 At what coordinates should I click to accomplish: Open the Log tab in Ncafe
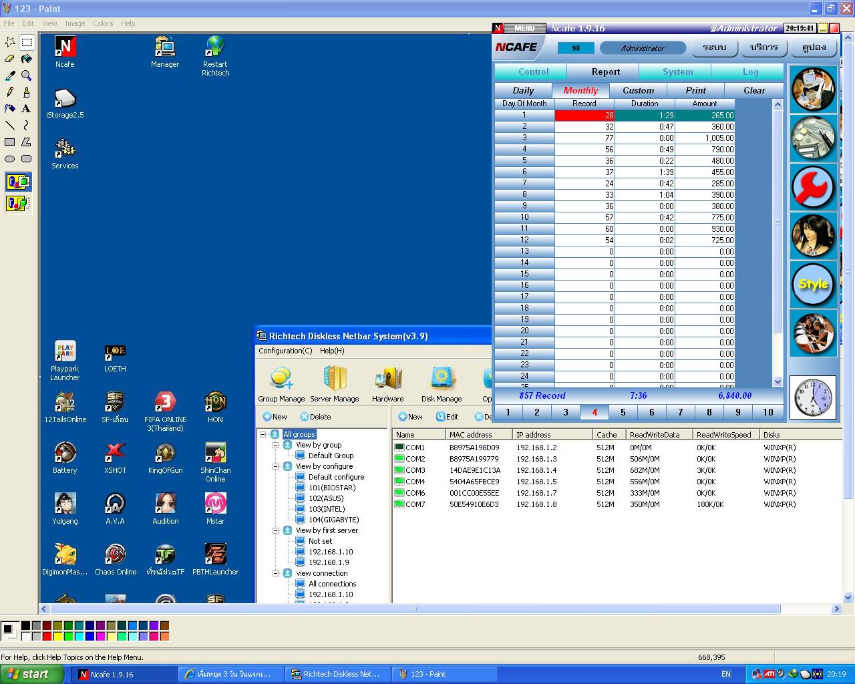coord(750,71)
